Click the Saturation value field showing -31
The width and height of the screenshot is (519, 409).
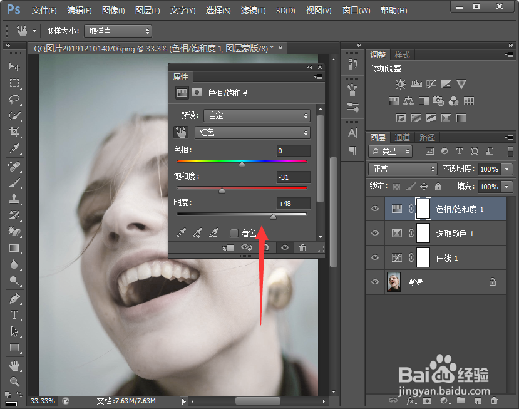[x=293, y=177]
